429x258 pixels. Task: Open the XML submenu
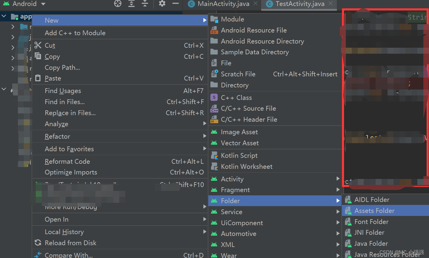tap(275, 245)
